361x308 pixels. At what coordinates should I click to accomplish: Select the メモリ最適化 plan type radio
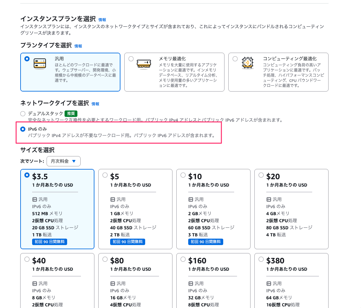(131, 59)
